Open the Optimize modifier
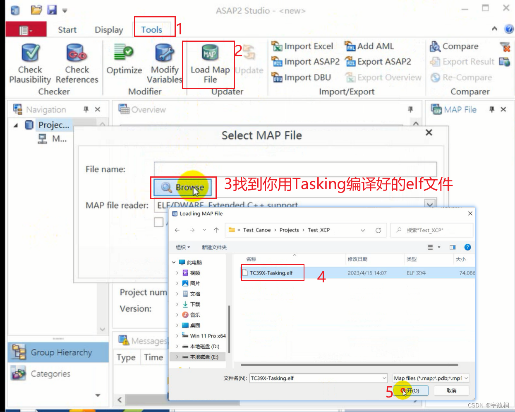515x412 pixels. (124, 60)
